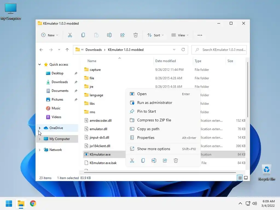Click the horizontal scrollbar below the file list
The image size is (280, 210).
tap(160, 173)
